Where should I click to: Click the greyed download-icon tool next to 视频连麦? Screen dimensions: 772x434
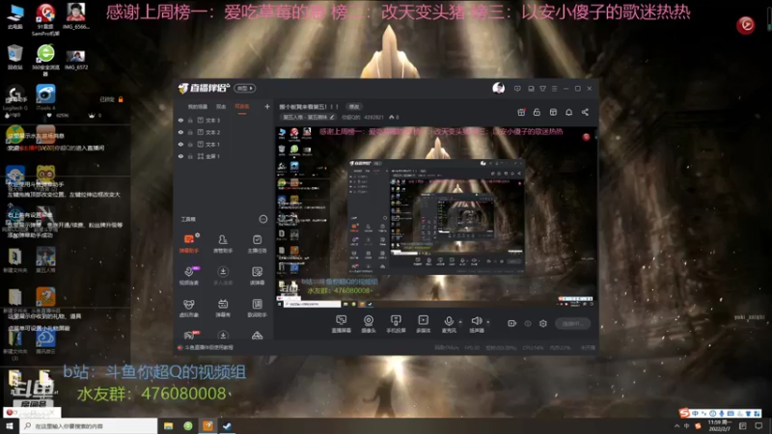[x=223, y=276]
